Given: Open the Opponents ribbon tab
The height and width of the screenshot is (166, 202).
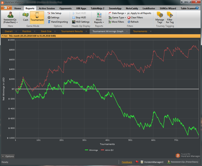Looking at the screenshot, I should click(x=66, y=8).
